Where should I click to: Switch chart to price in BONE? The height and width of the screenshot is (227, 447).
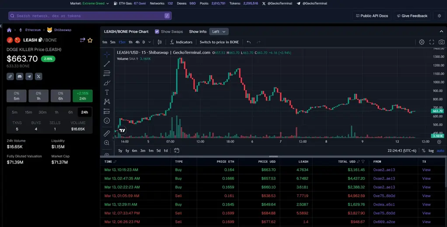pyautogui.click(x=219, y=42)
